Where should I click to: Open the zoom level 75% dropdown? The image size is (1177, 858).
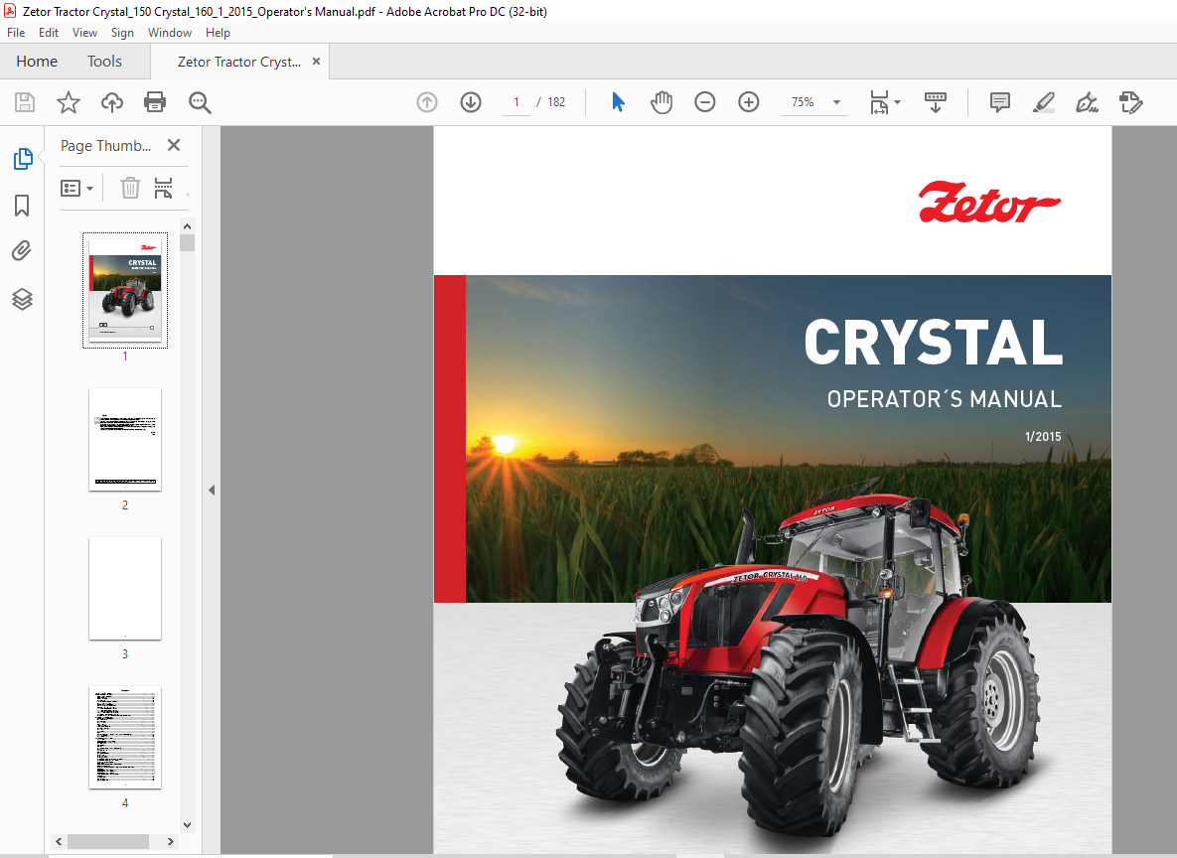tap(814, 102)
